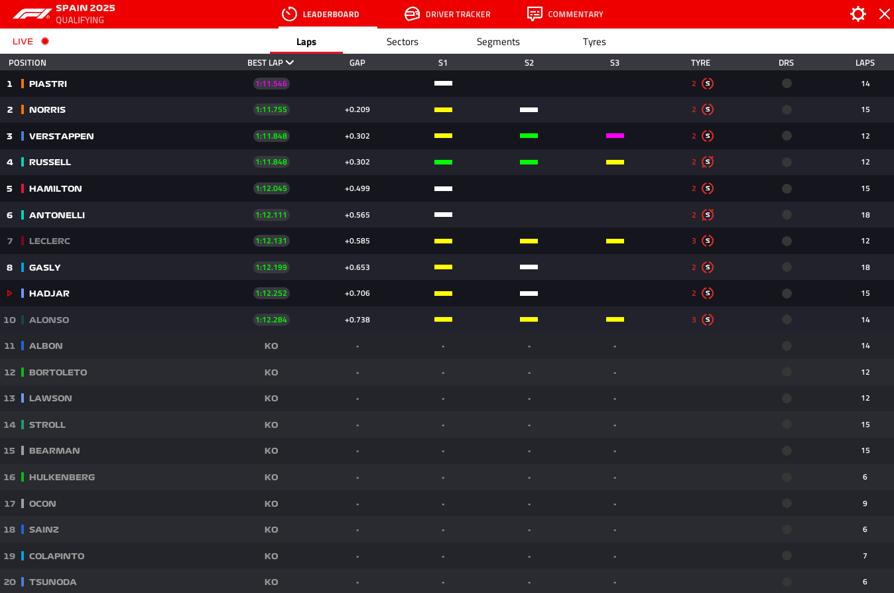Click Alonso's DRS indicator dot
Viewport: 894px width, 593px height.
click(x=787, y=320)
